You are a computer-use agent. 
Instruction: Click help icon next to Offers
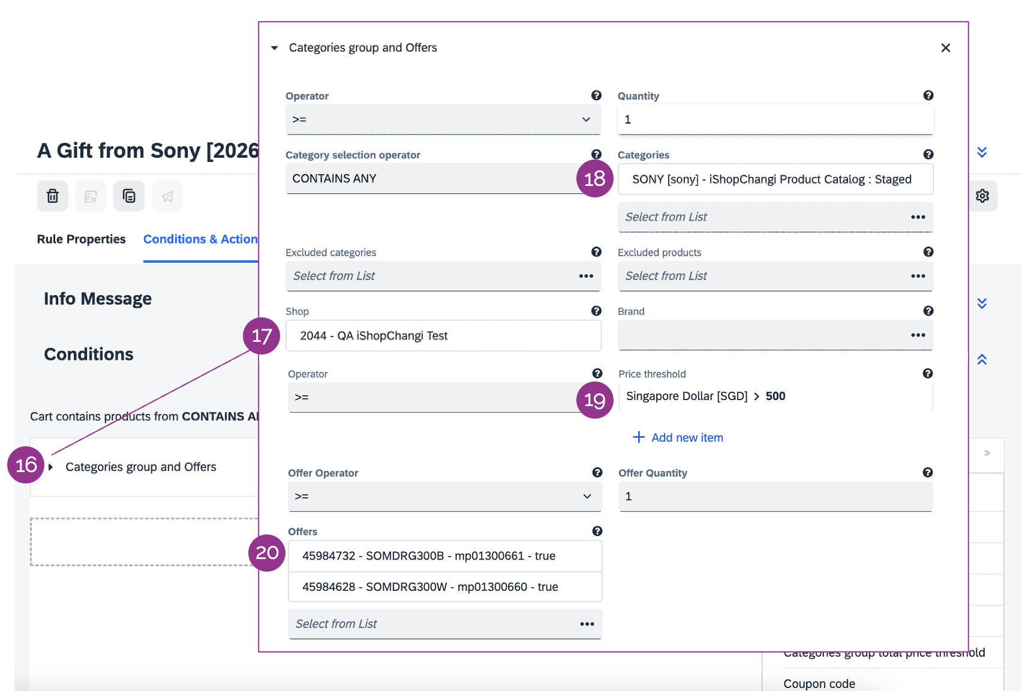pos(597,531)
